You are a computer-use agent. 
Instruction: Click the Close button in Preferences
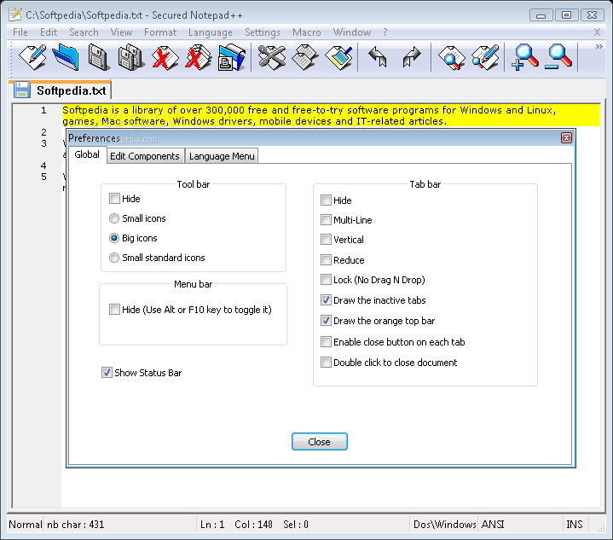pos(320,442)
